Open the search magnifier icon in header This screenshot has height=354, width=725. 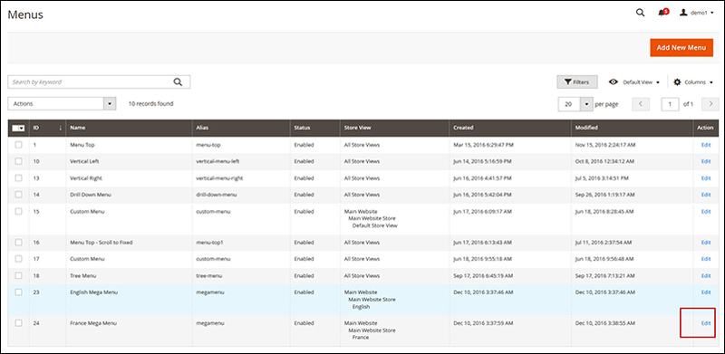640,13
